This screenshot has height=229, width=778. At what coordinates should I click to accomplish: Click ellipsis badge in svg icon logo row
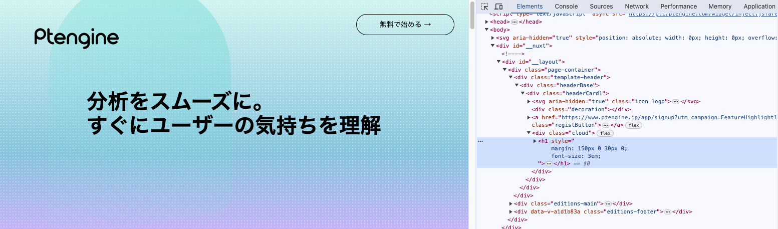tap(675, 102)
